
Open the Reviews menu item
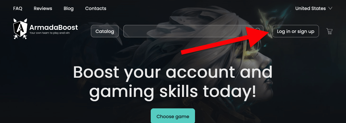pos(43,8)
